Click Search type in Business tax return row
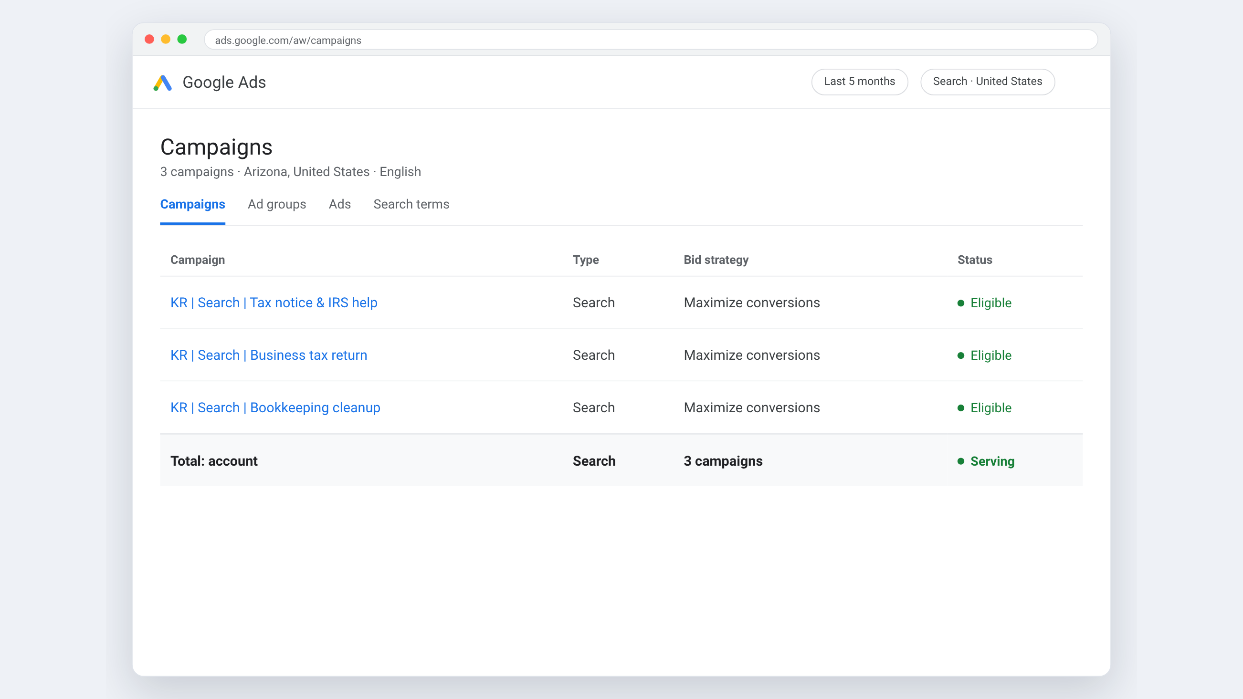 point(593,355)
